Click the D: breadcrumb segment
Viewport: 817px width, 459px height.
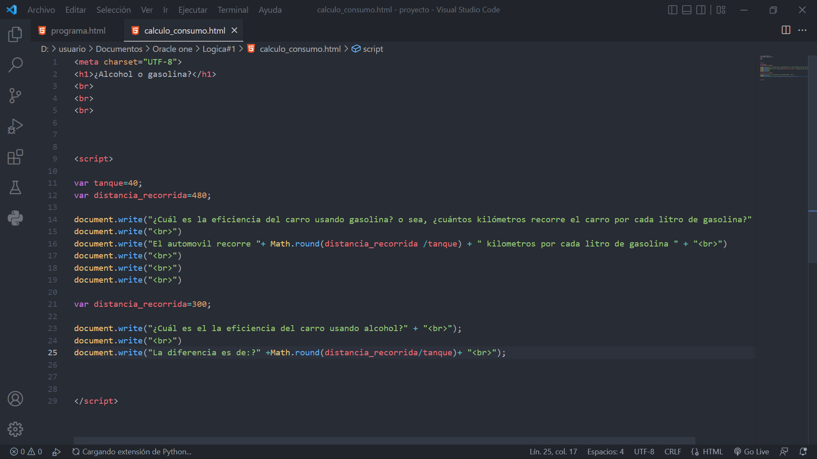(45, 49)
